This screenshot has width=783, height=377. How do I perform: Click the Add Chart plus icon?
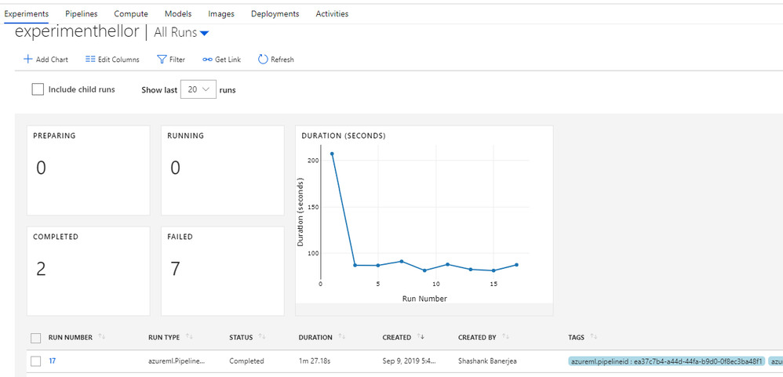tap(28, 60)
